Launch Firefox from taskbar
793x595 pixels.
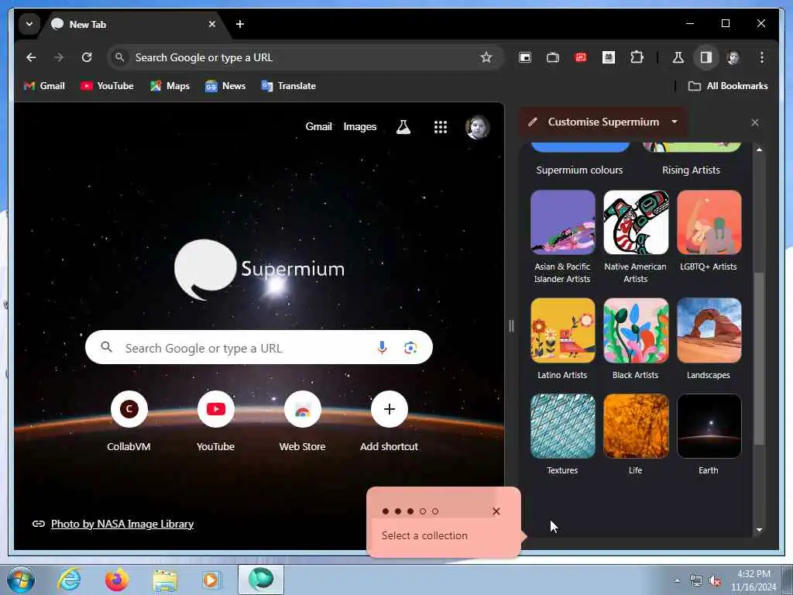(116, 580)
